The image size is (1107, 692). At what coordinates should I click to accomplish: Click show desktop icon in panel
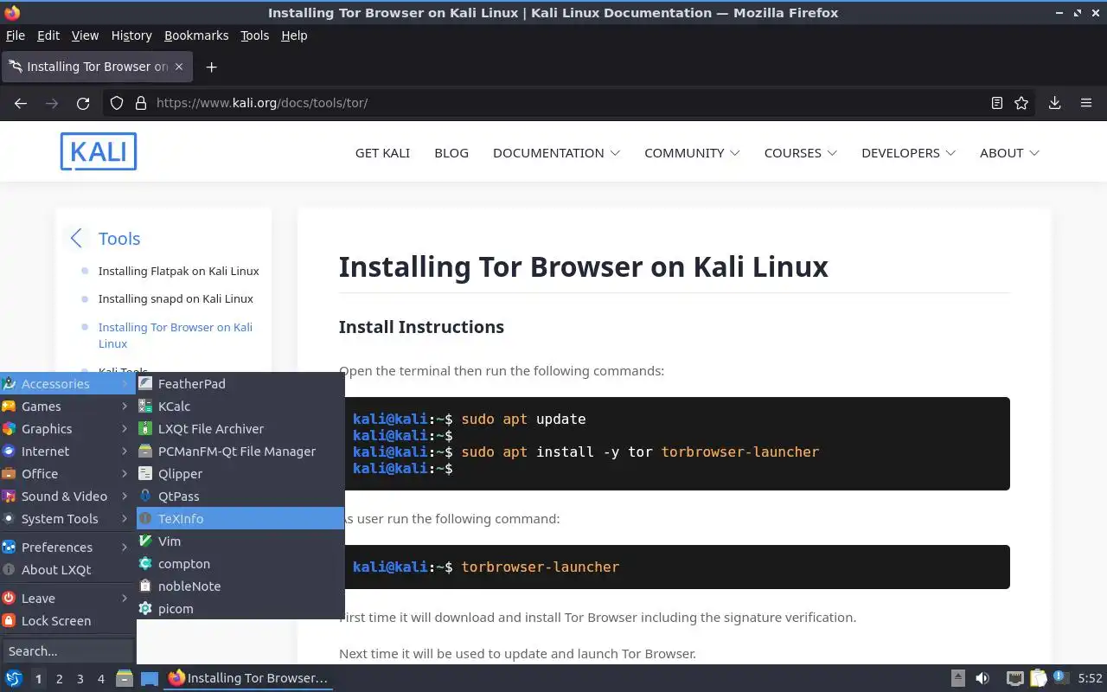[x=150, y=678]
